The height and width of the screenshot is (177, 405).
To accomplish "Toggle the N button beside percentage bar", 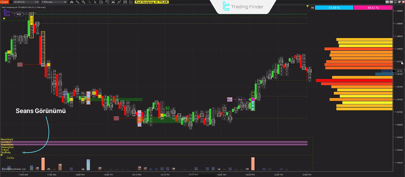I will [312, 8].
